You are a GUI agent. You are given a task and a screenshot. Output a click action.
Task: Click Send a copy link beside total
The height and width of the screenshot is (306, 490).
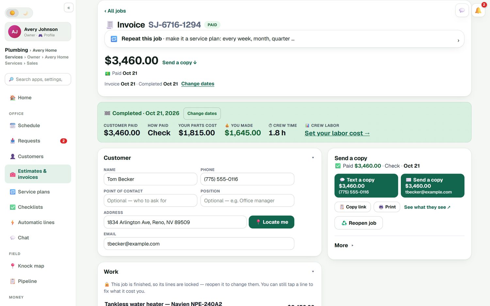[179, 63]
